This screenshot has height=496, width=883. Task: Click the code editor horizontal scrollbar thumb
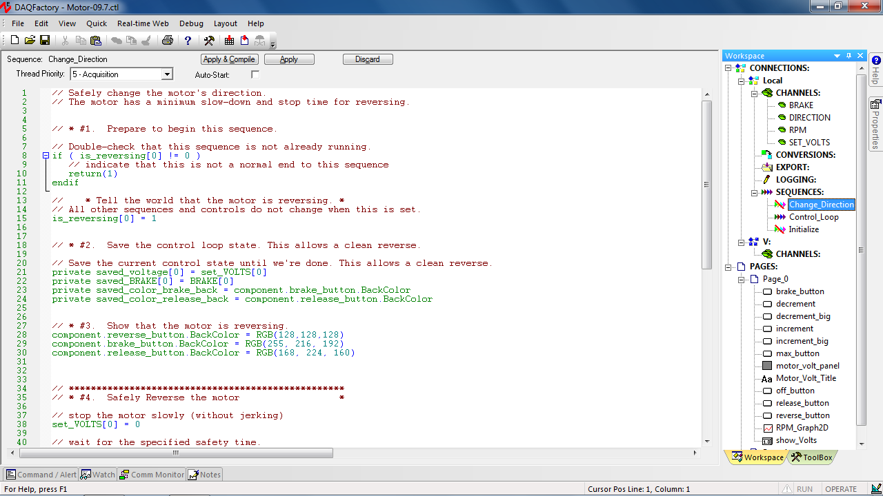(x=176, y=453)
